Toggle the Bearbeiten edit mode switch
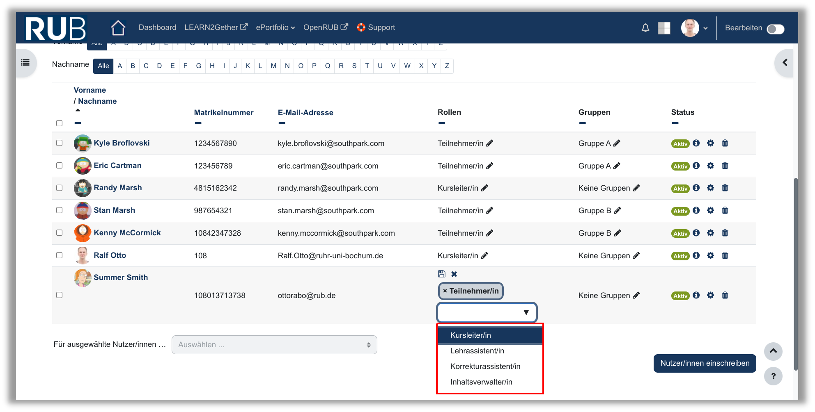This screenshot has height=412, width=815. click(775, 29)
